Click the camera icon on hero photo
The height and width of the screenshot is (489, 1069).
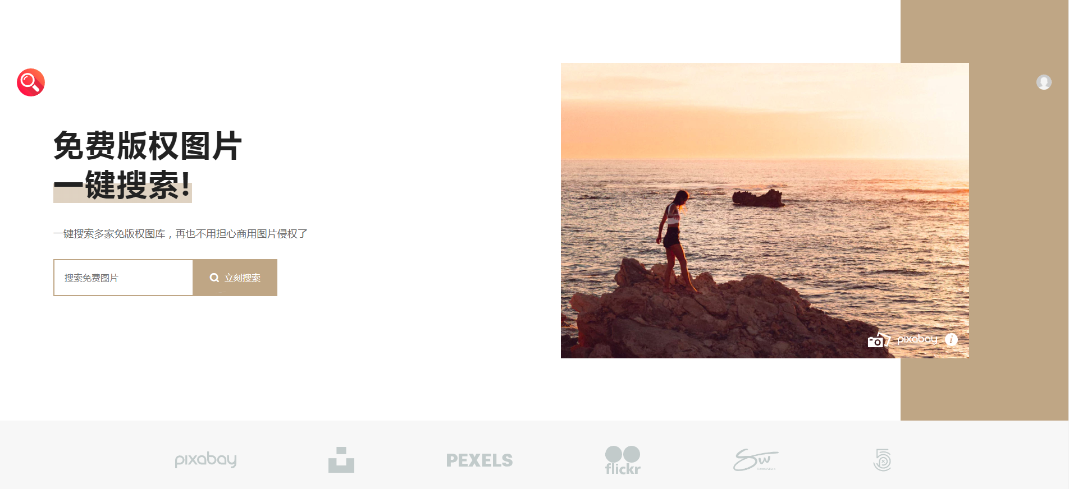(879, 340)
